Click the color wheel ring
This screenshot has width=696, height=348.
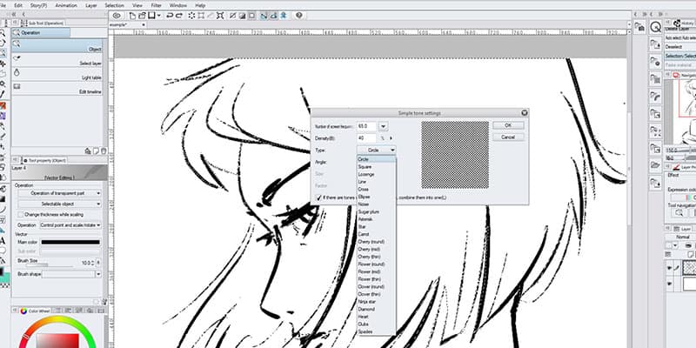click(57, 320)
